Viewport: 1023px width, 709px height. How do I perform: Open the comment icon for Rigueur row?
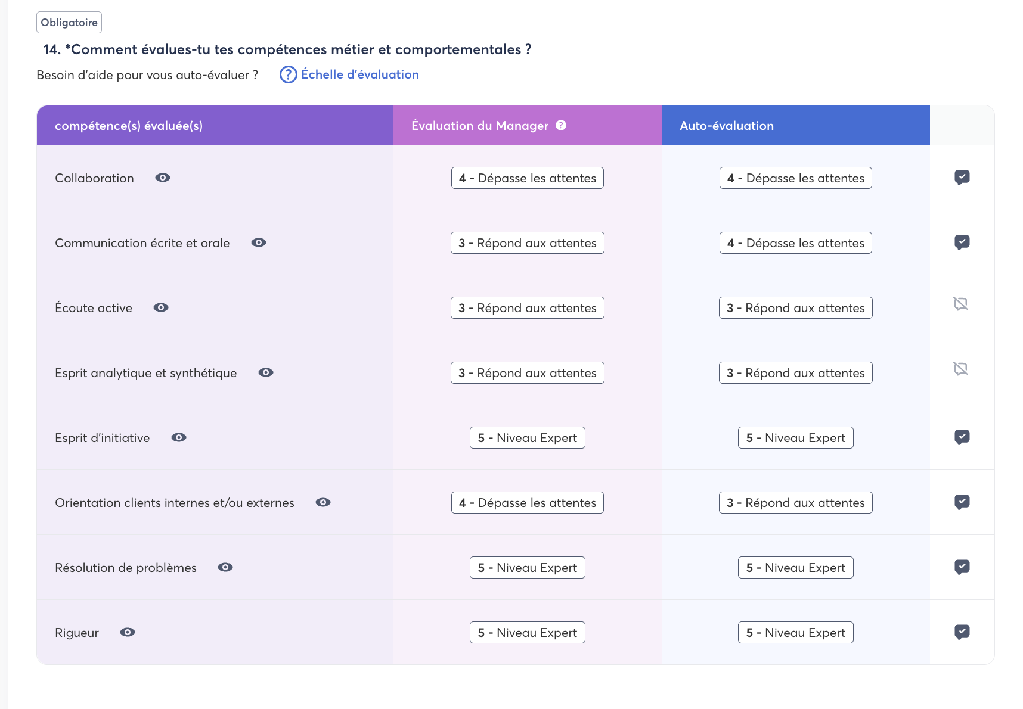(962, 632)
